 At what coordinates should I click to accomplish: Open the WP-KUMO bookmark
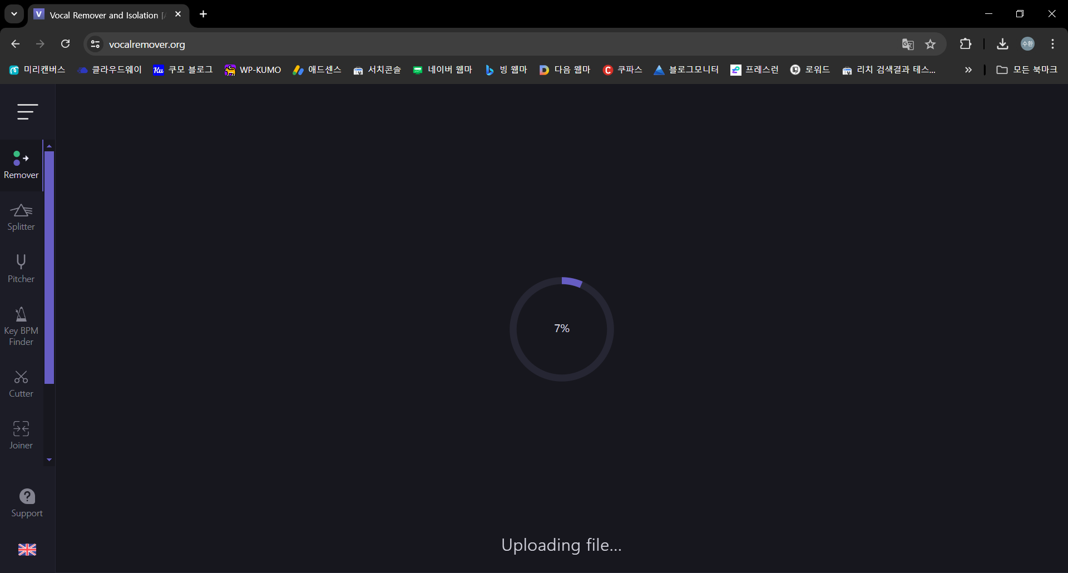point(253,70)
